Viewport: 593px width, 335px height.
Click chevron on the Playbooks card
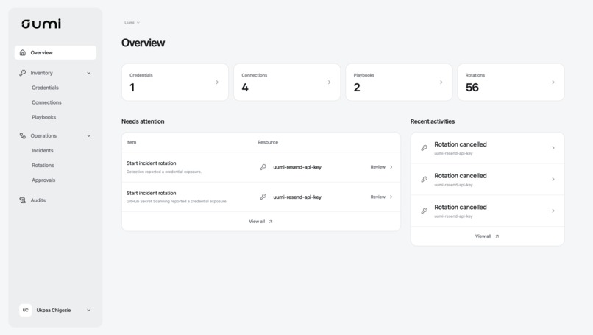(441, 82)
